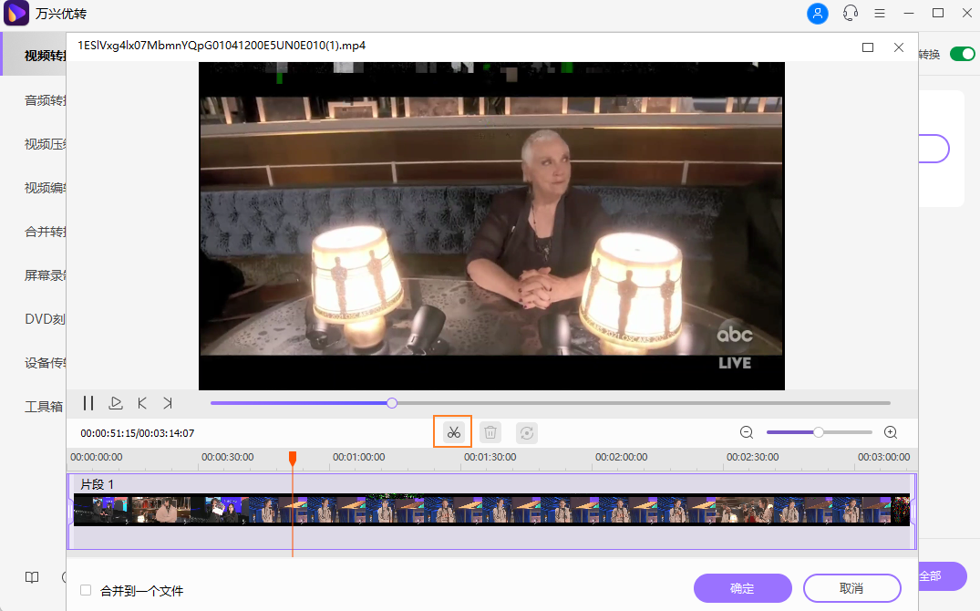Click the 确定 button
The height and width of the screenshot is (611, 980).
(742, 588)
